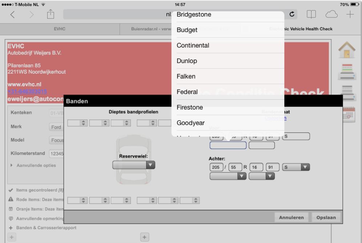362x243 pixels.
Task: Show iCloud tabs cloud icon
Action: tap(331, 15)
